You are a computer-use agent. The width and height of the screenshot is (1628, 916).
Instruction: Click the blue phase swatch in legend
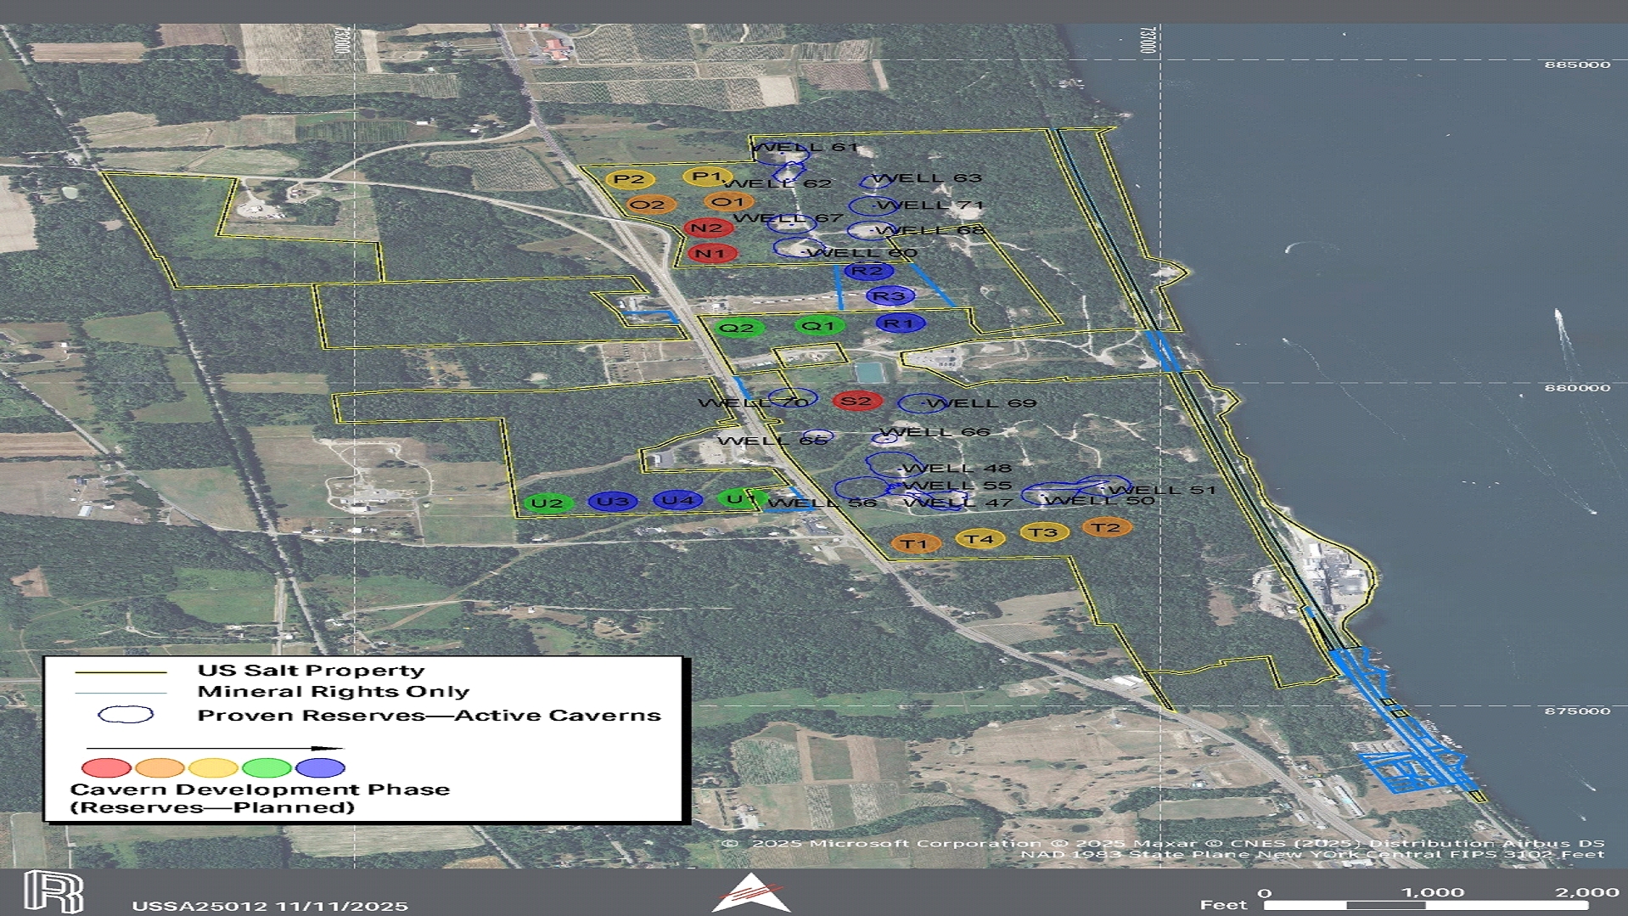tap(320, 768)
